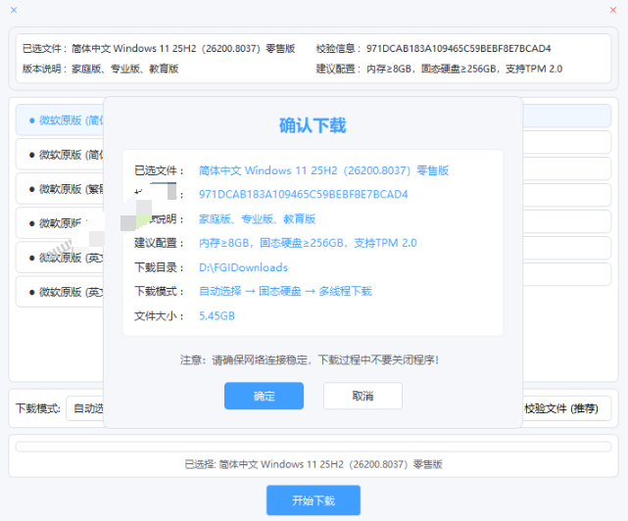Click the 已选择 status text below the progress bar
This screenshot has width=628, height=521.
click(314, 464)
